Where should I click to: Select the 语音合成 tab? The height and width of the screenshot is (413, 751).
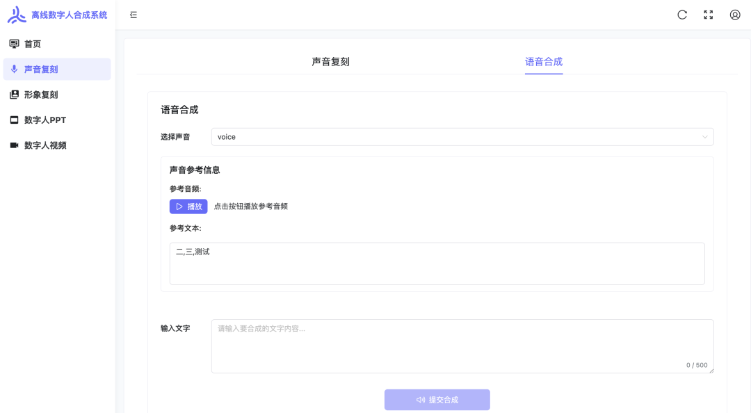544,61
